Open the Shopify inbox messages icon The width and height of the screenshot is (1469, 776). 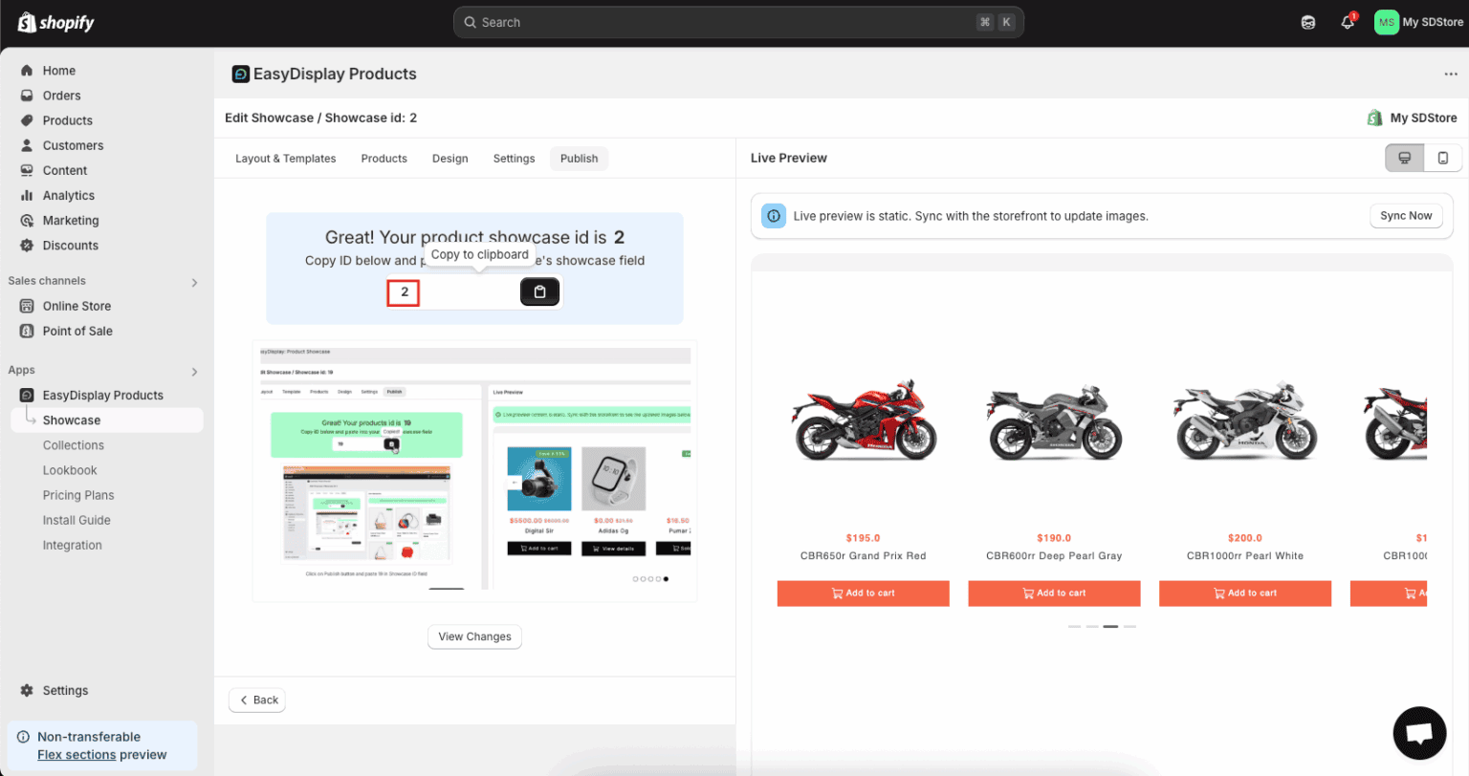(x=1307, y=21)
